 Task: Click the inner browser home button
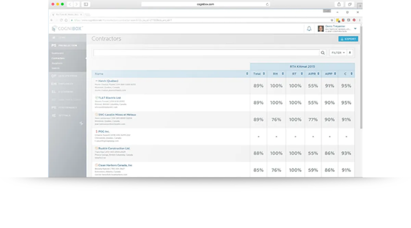(66, 20)
